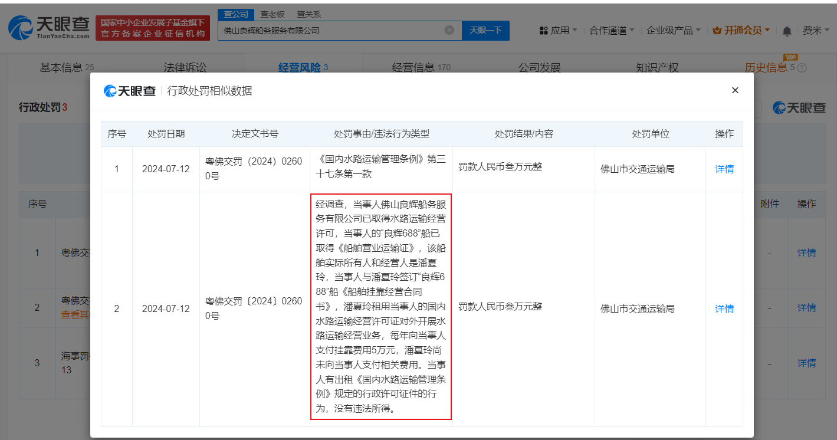Open 详情 for the first penalty record

724,169
